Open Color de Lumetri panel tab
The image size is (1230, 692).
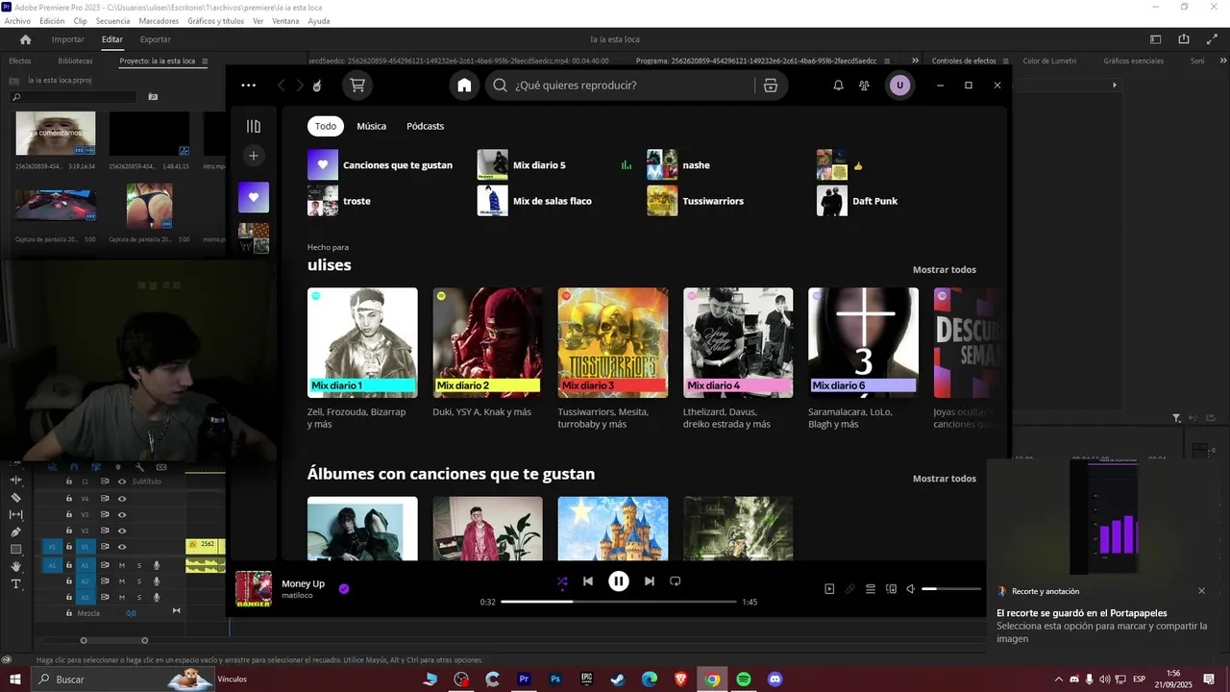click(x=1049, y=61)
